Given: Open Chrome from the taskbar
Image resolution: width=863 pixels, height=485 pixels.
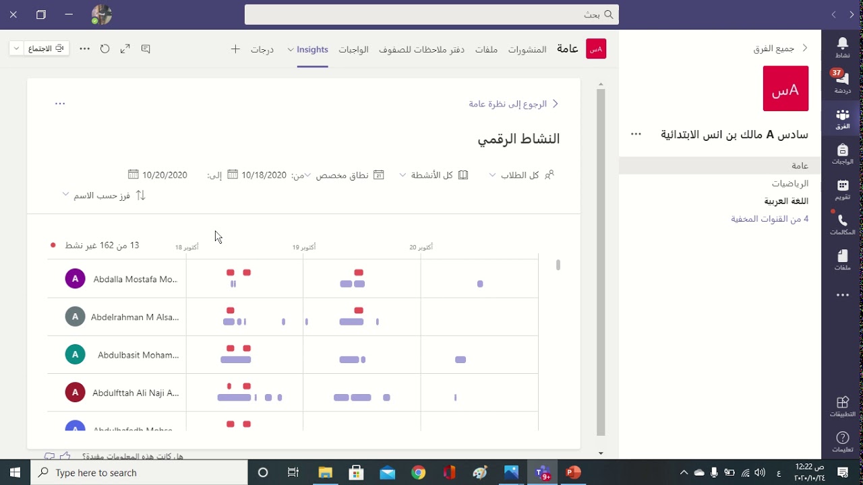Looking at the screenshot, I should [418, 472].
